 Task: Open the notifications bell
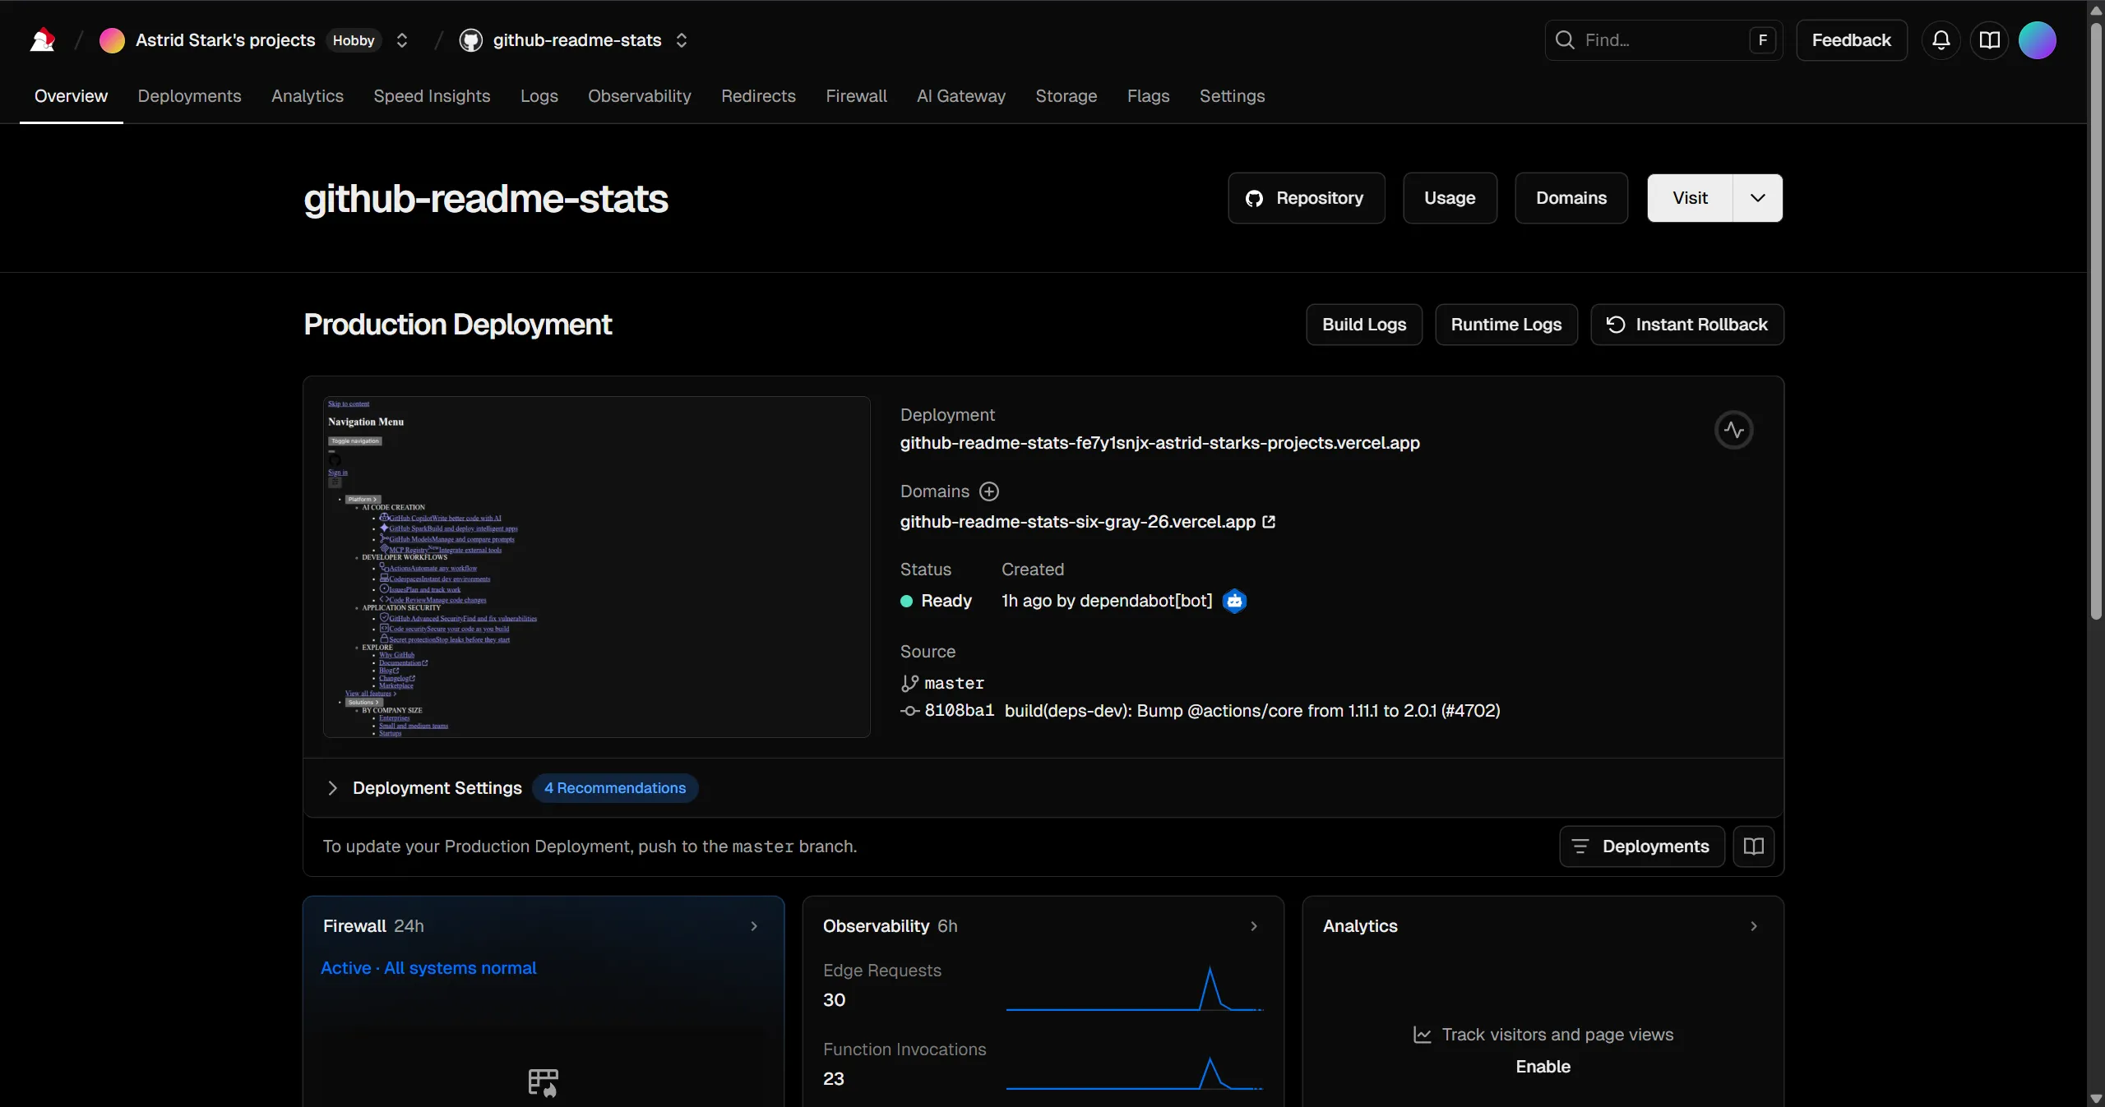tap(1940, 39)
